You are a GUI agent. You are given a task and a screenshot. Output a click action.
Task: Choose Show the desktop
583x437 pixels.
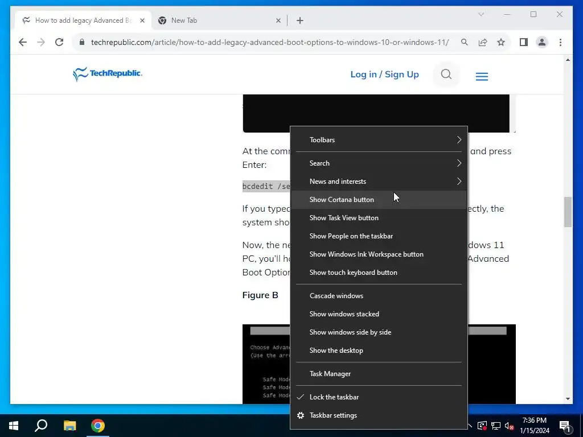click(x=379, y=351)
